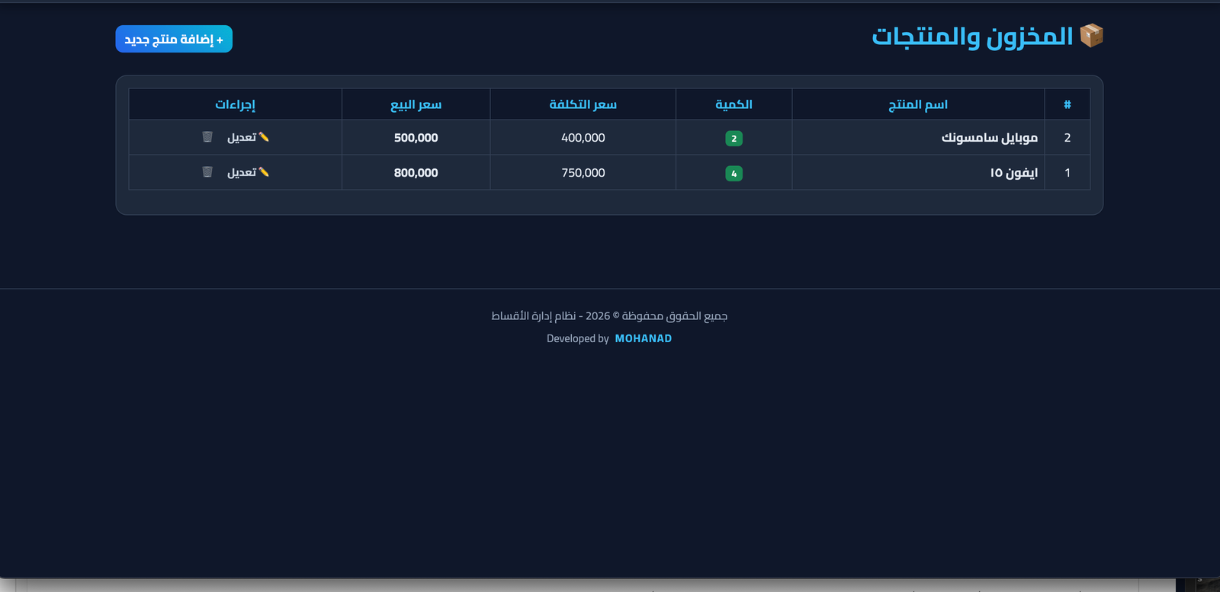Click the 750,000 cost price cell
The image size is (1220, 592).
pyautogui.click(x=583, y=173)
